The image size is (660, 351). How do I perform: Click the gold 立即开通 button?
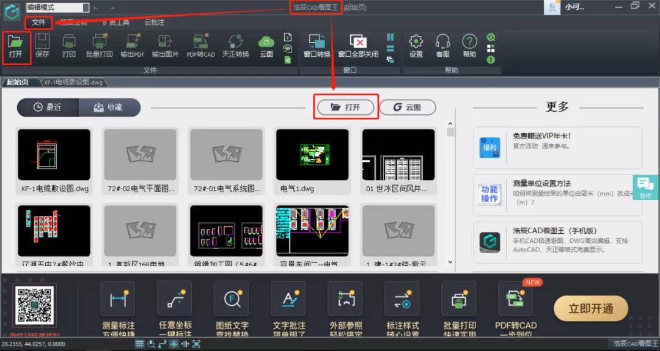pyautogui.click(x=591, y=308)
